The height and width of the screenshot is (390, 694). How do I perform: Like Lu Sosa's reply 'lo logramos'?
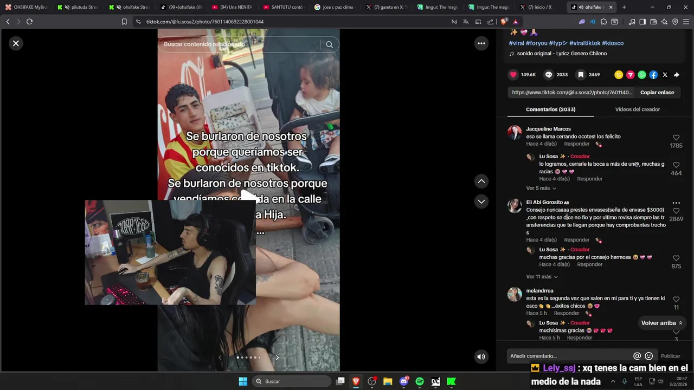pyautogui.click(x=676, y=165)
